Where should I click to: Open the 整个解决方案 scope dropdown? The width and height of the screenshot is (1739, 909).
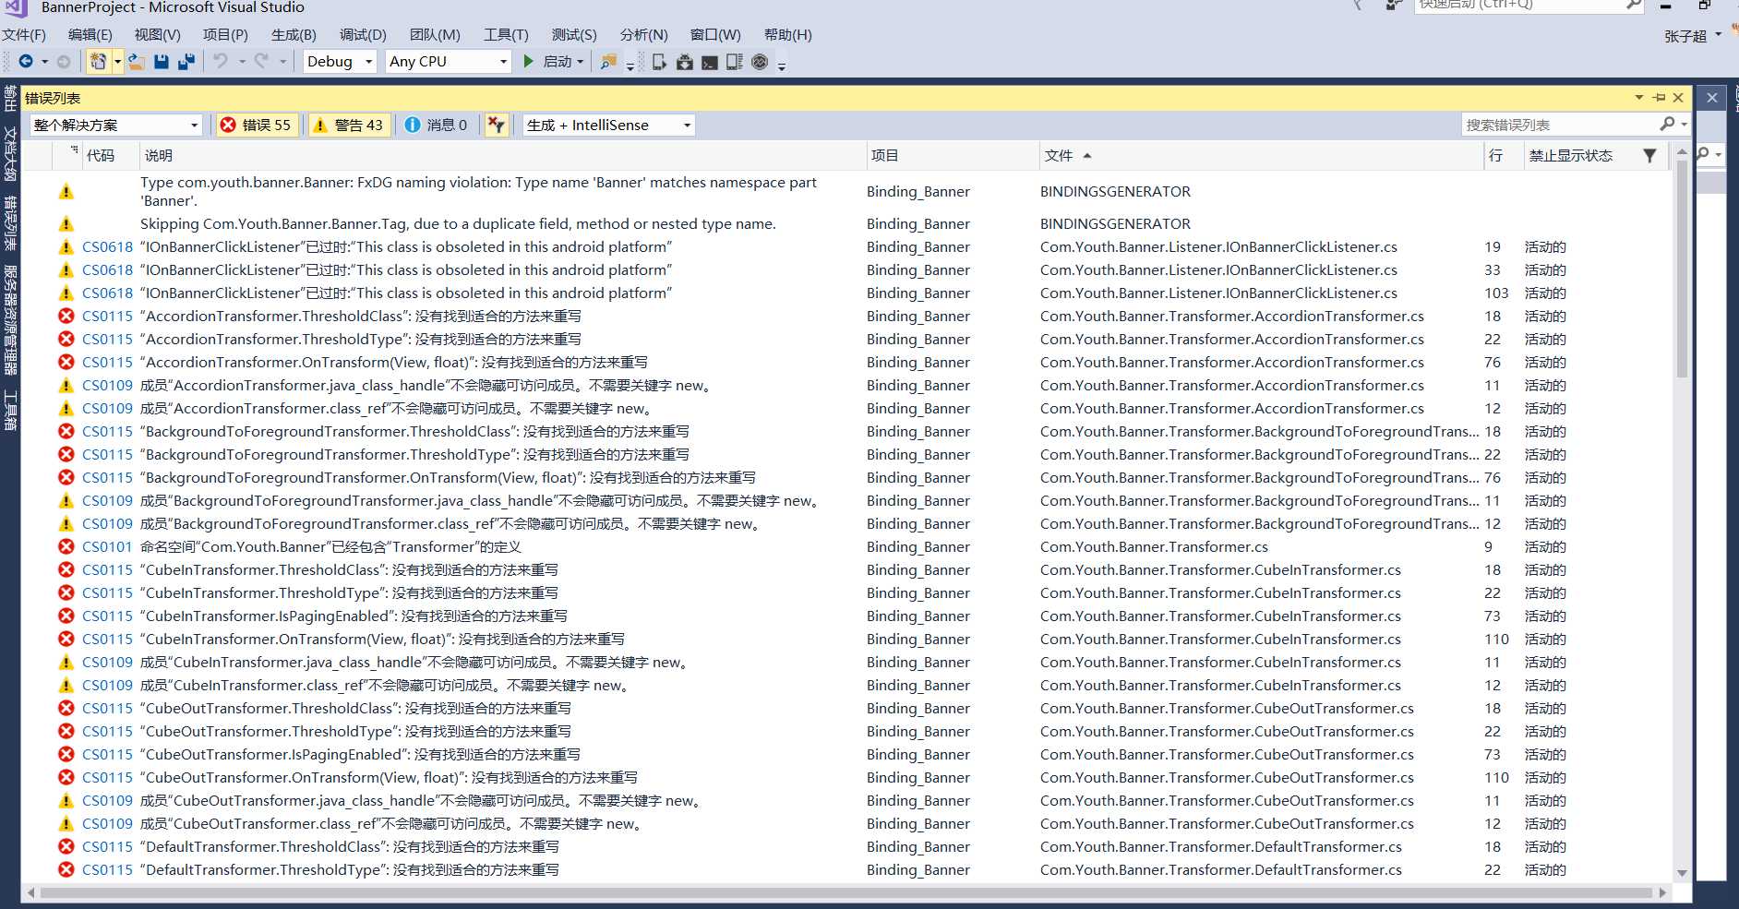(x=115, y=126)
